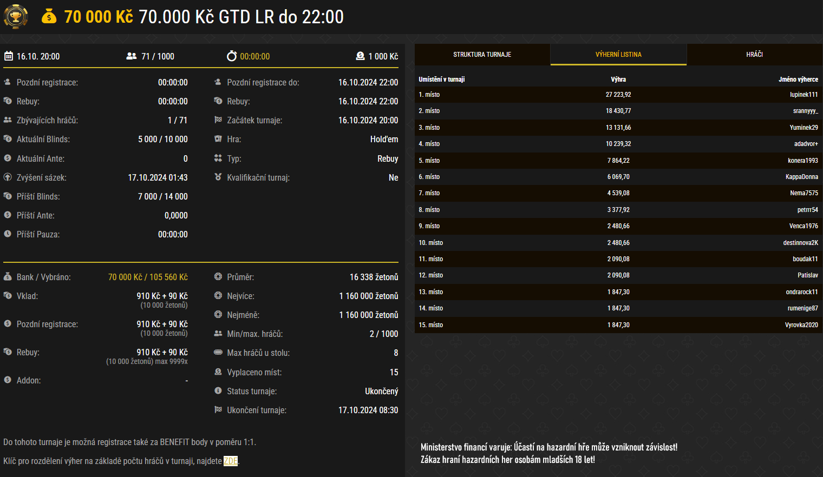
Task: Switch to the STRUKTURA TURNAJE tab
Action: click(482, 55)
